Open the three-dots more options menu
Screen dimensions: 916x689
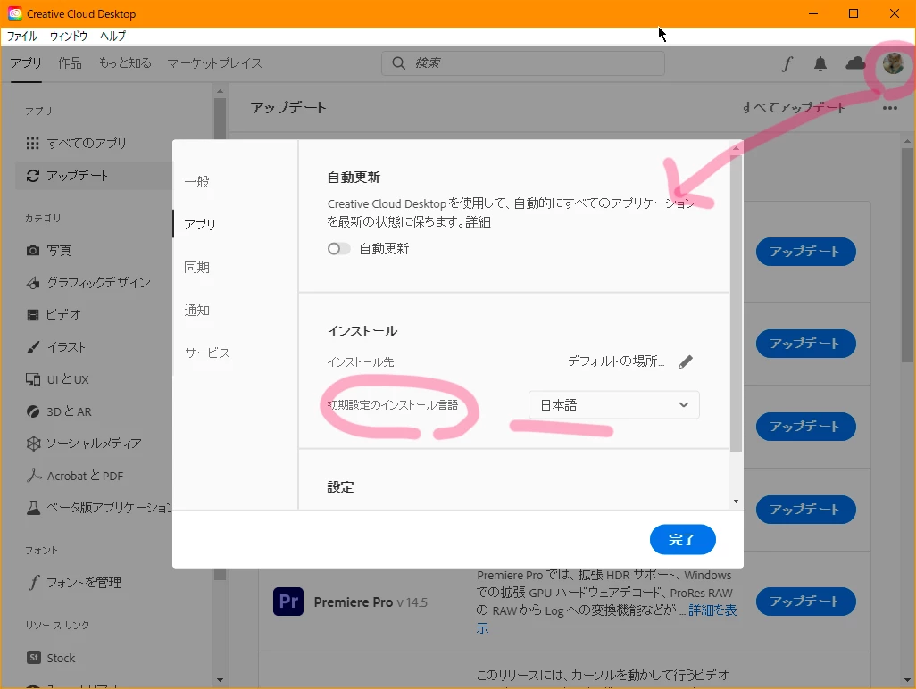point(890,108)
